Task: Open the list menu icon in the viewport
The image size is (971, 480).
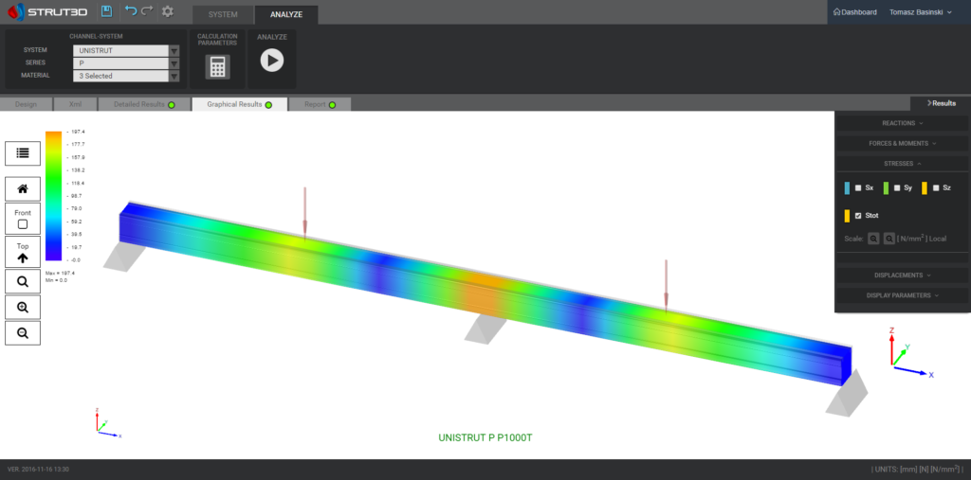Action: pos(23,153)
